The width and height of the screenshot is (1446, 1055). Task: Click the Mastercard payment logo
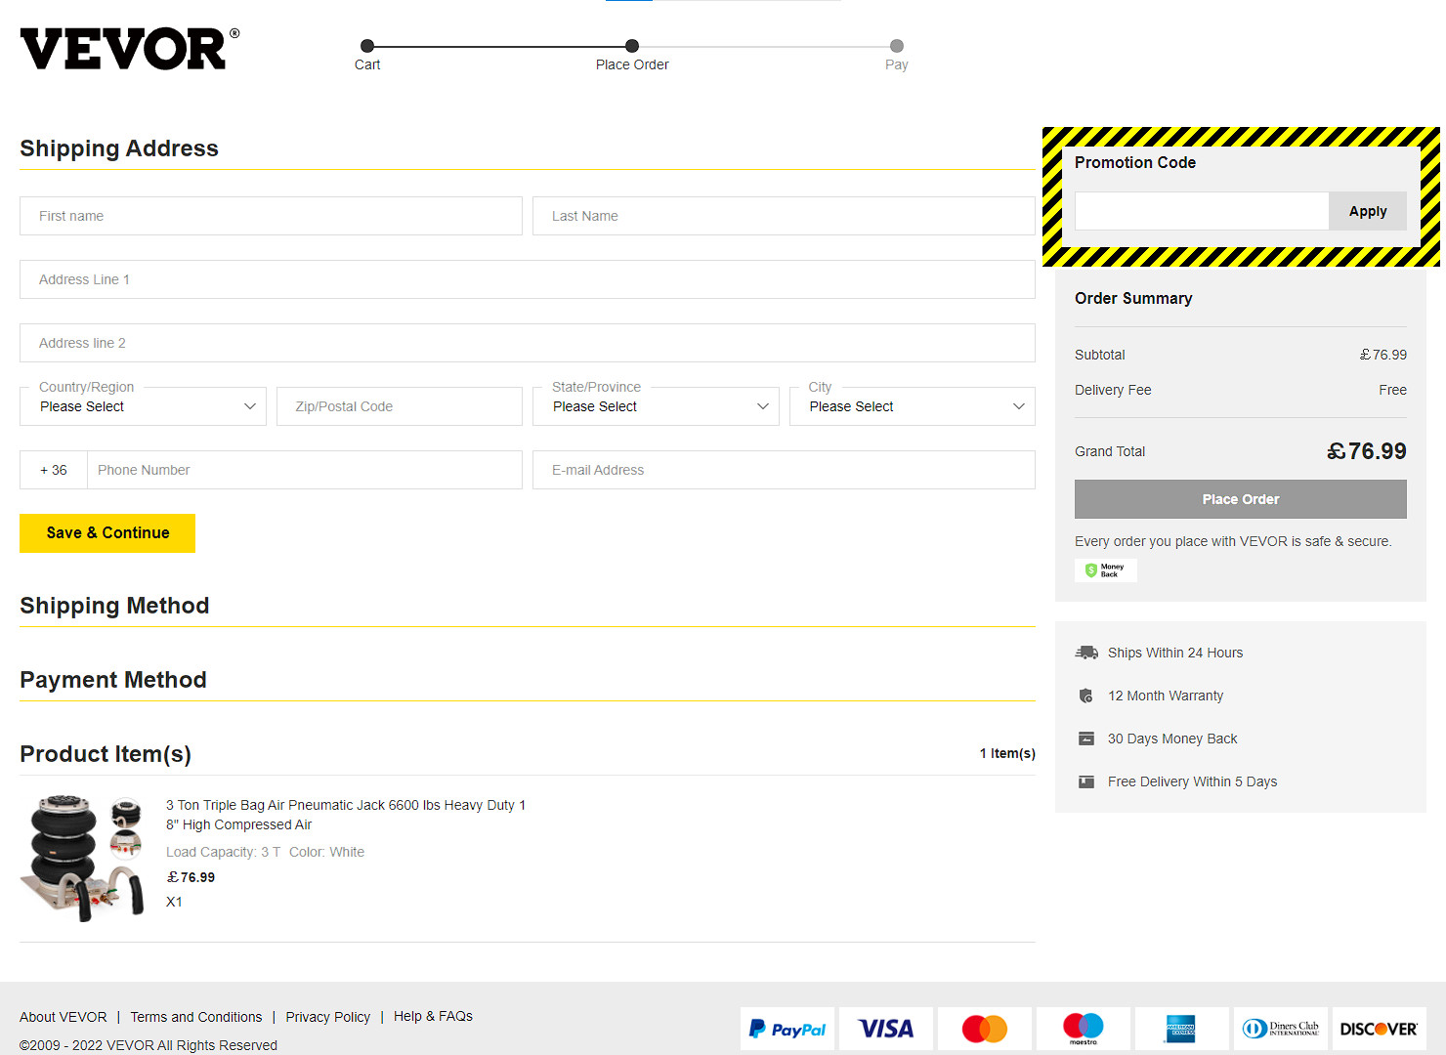coord(985,1029)
